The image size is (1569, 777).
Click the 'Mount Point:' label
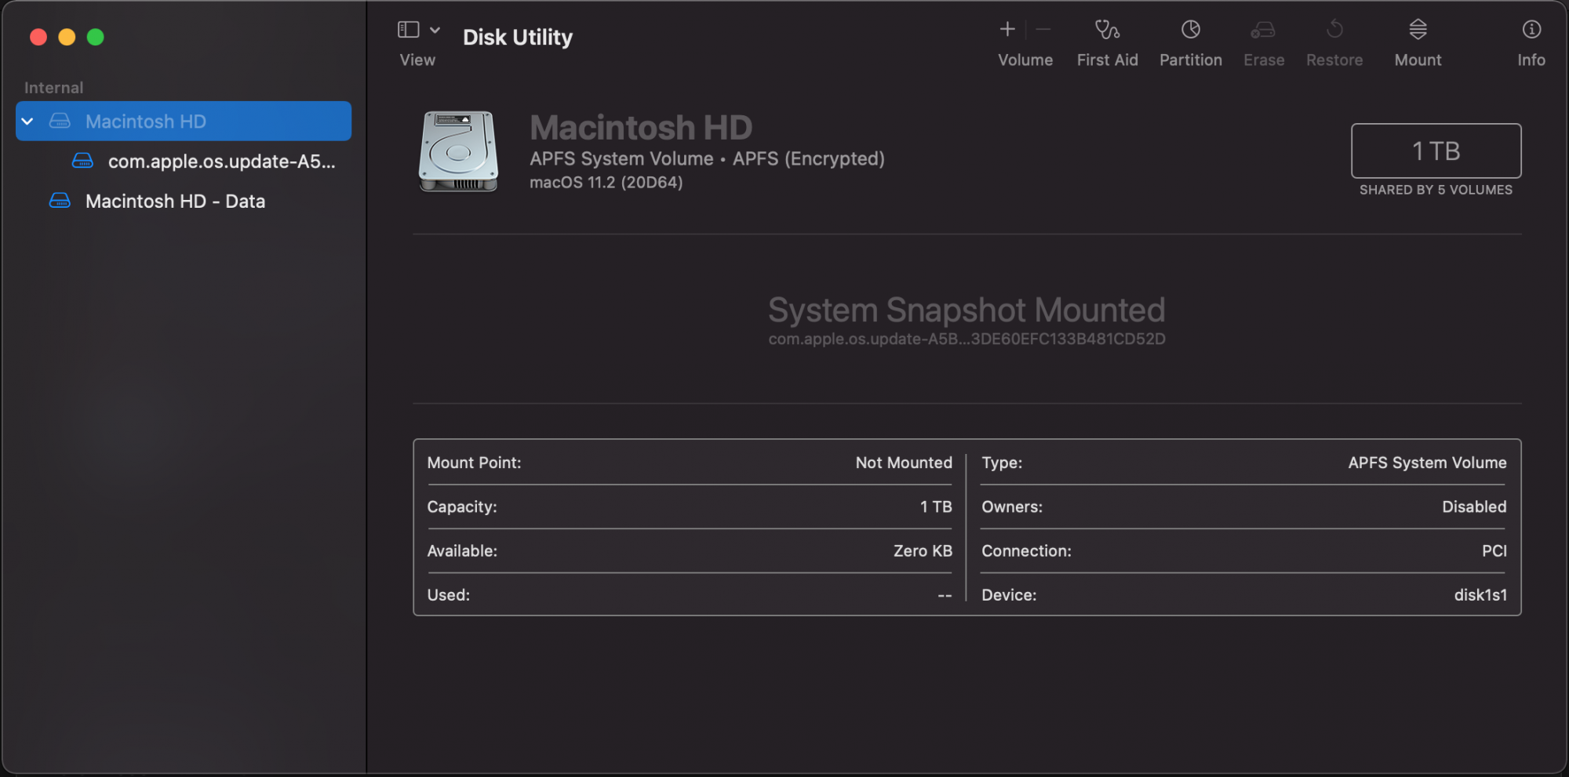tap(474, 463)
